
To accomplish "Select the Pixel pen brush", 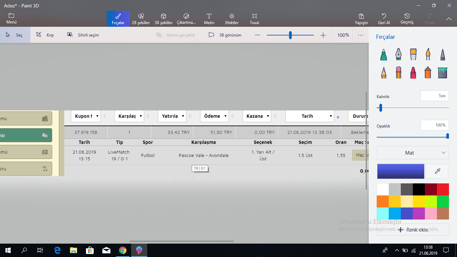I will click(x=443, y=54).
